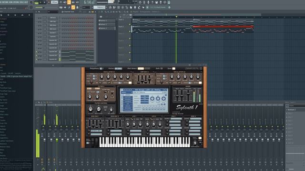
Task: Toggle the orange highlighted icon in lower recording row
Action: 73,8
